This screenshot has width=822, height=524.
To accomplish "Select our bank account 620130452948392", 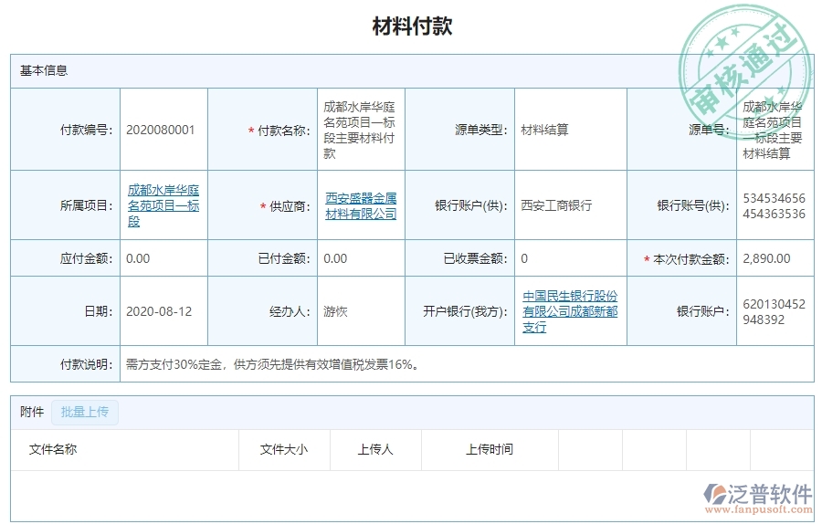I will click(x=774, y=312).
